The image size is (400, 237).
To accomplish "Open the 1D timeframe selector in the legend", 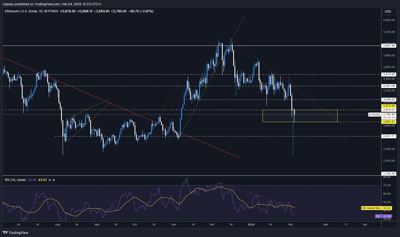I will (x=41, y=11).
